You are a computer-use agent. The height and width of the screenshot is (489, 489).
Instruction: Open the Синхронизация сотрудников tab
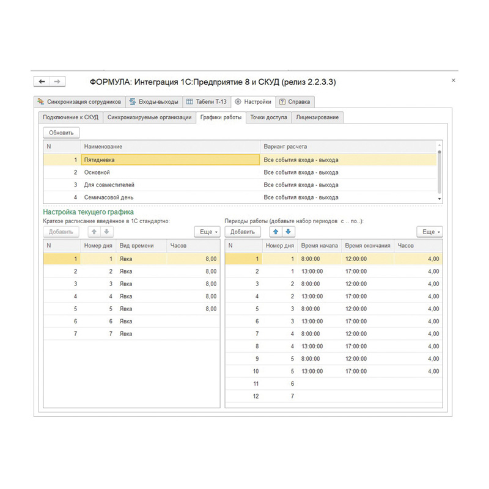click(79, 101)
